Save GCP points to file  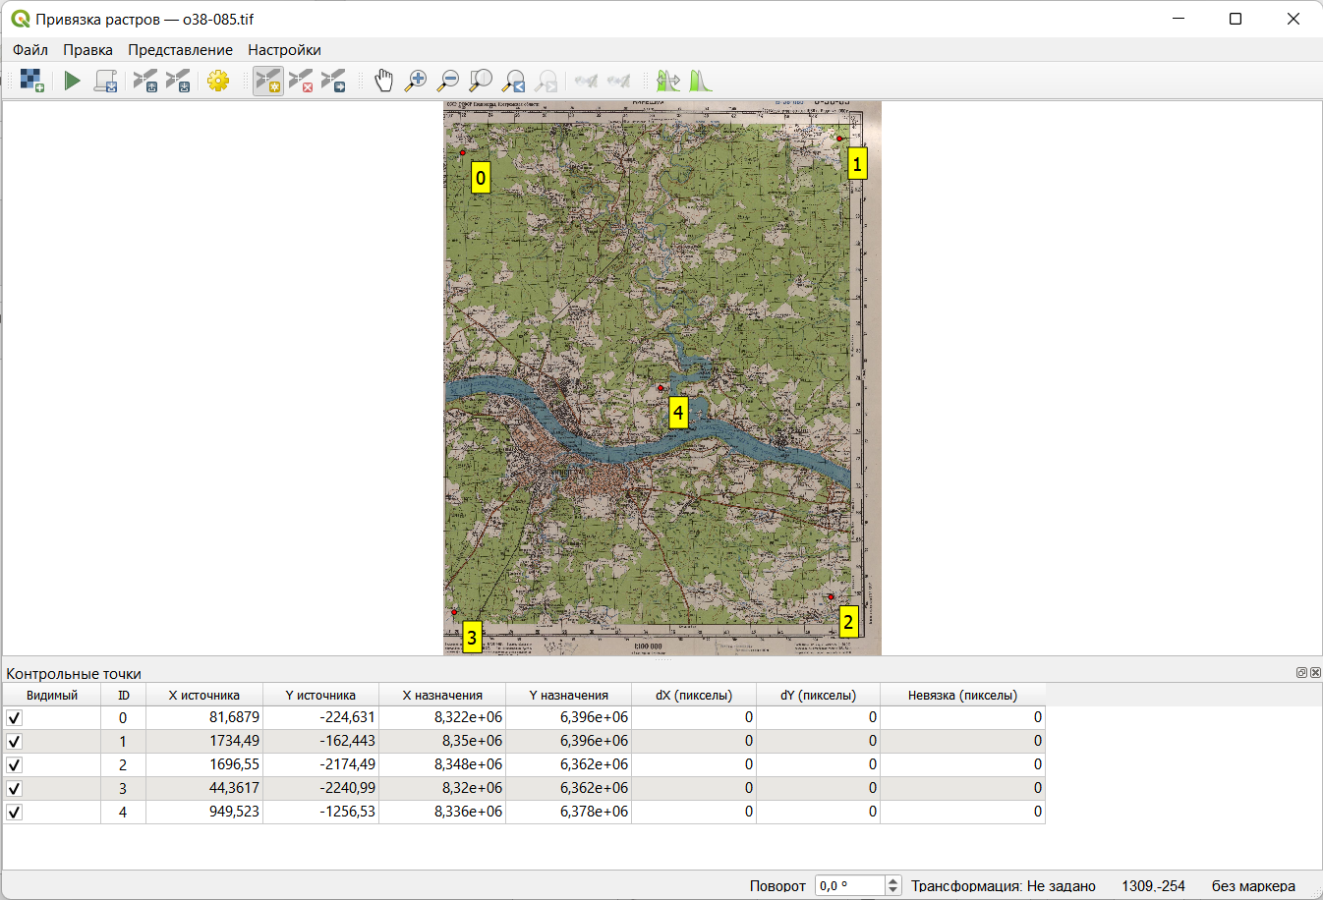coord(178,81)
